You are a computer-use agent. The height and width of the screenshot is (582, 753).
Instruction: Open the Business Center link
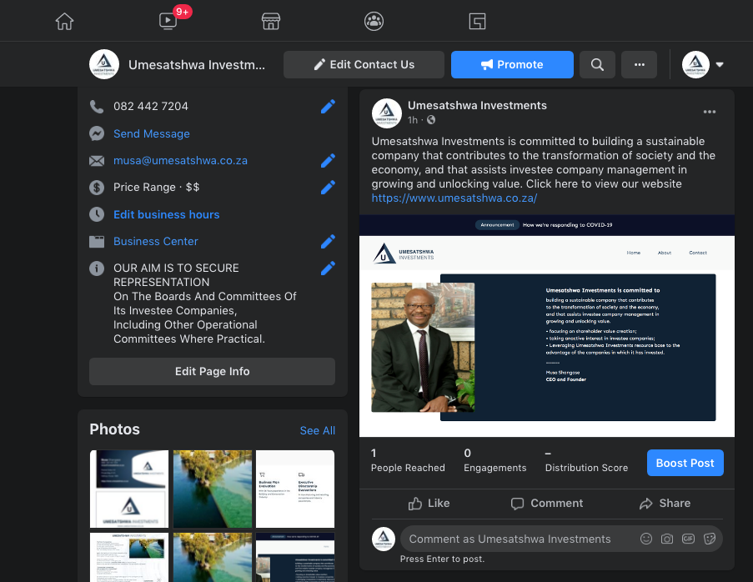point(156,241)
